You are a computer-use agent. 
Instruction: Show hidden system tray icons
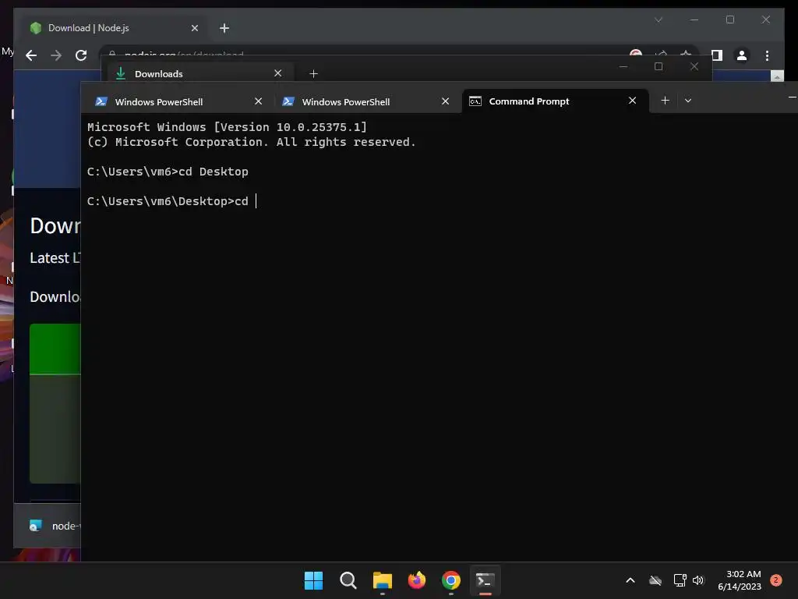pos(630,580)
